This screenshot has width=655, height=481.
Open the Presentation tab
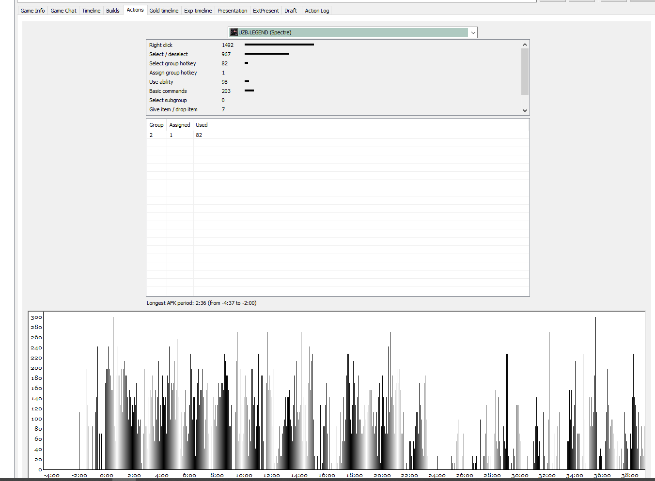pyautogui.click(x=232, y=11)
